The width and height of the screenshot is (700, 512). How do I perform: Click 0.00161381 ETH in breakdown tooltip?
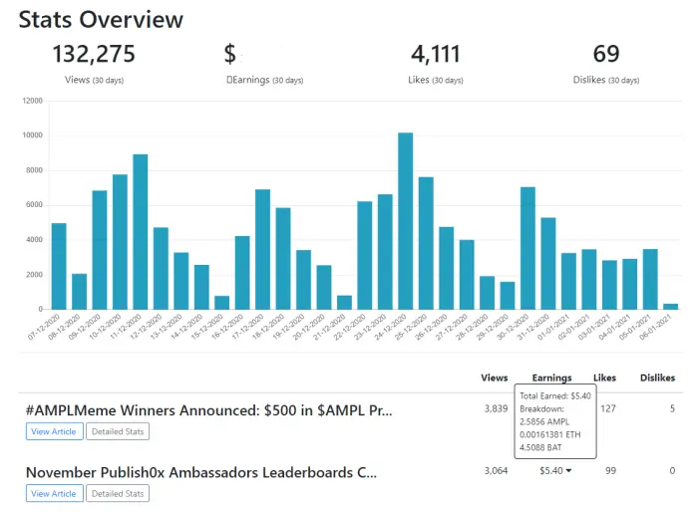[550, 434]
